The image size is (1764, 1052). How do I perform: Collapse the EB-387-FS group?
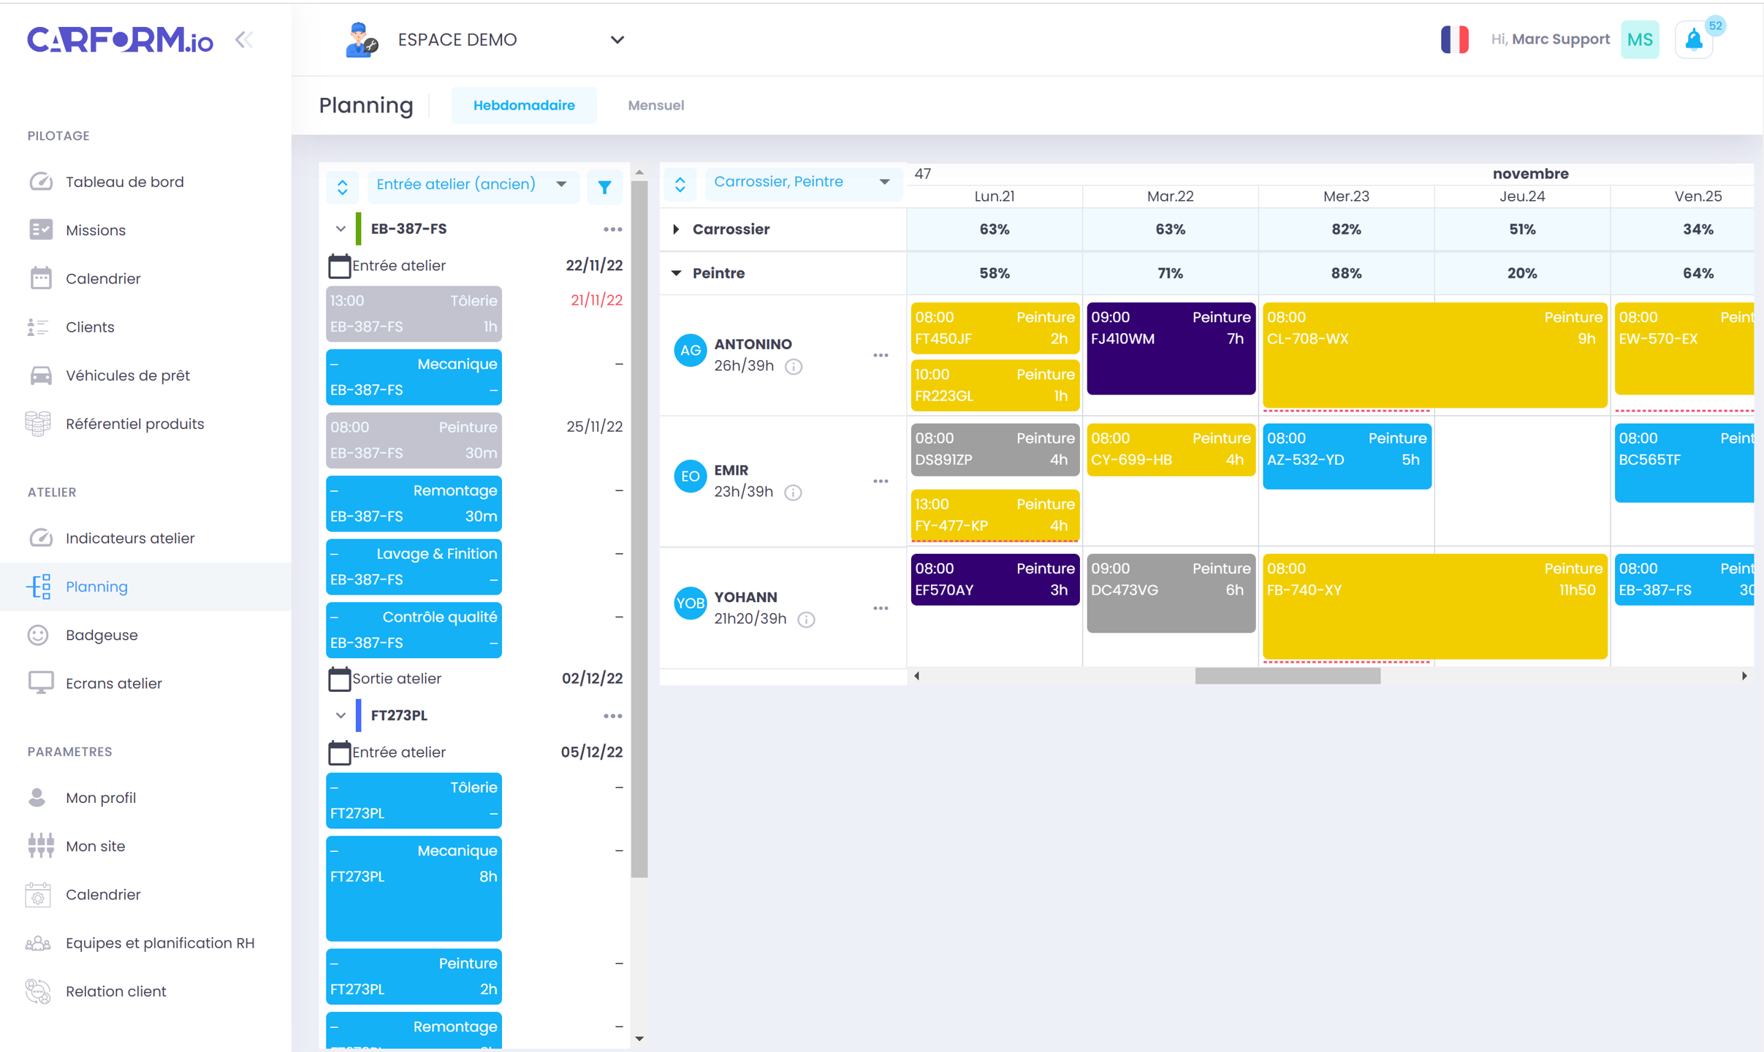[x=341, y=229]
